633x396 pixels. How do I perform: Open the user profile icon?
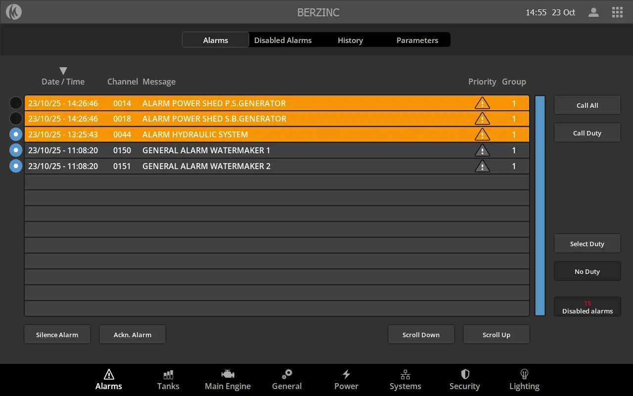[x=593, y=12]
